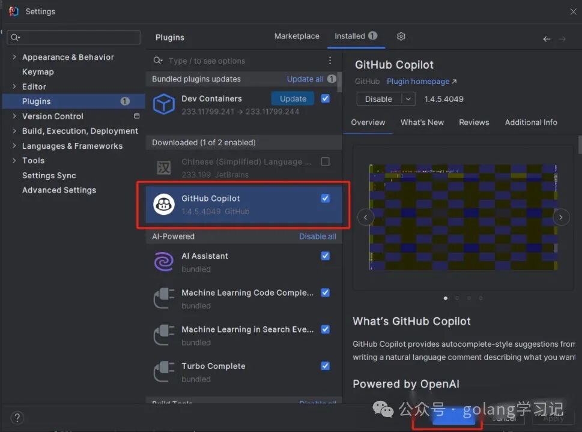Open the What's New tab
Image resolution: width=582 pixels, height=432 pixels.
point(422,122)
